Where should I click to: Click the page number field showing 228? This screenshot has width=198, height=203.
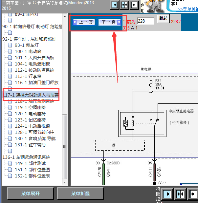(145, 21)
